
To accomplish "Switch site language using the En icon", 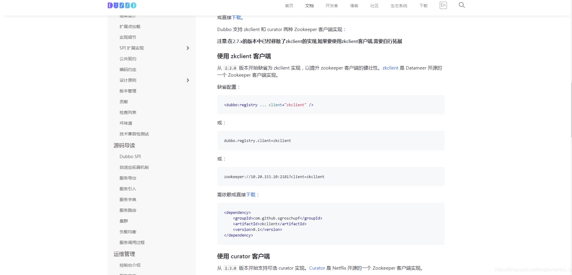I will (x=443, y=5).
